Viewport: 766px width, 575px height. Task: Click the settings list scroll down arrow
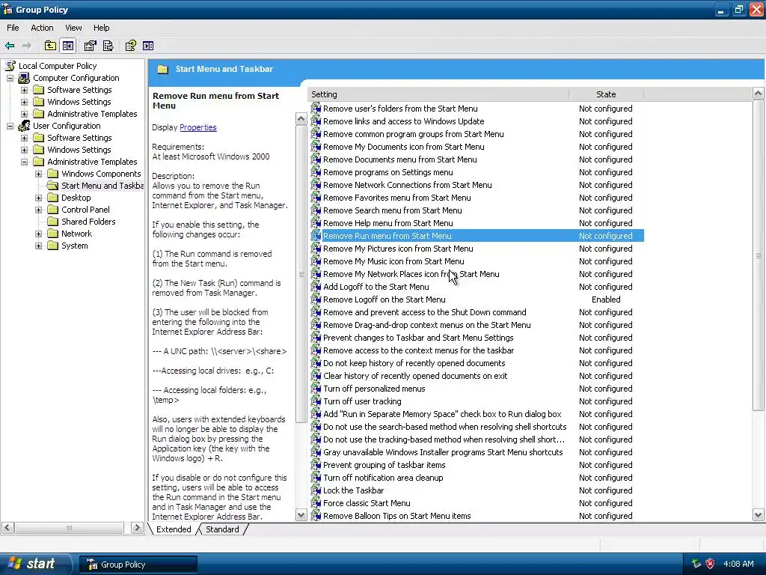758,515
